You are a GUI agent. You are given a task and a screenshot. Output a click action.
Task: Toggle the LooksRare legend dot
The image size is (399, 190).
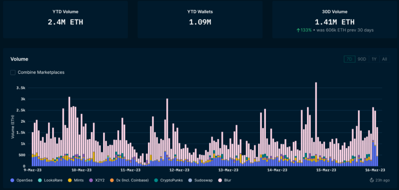point(39,180)
